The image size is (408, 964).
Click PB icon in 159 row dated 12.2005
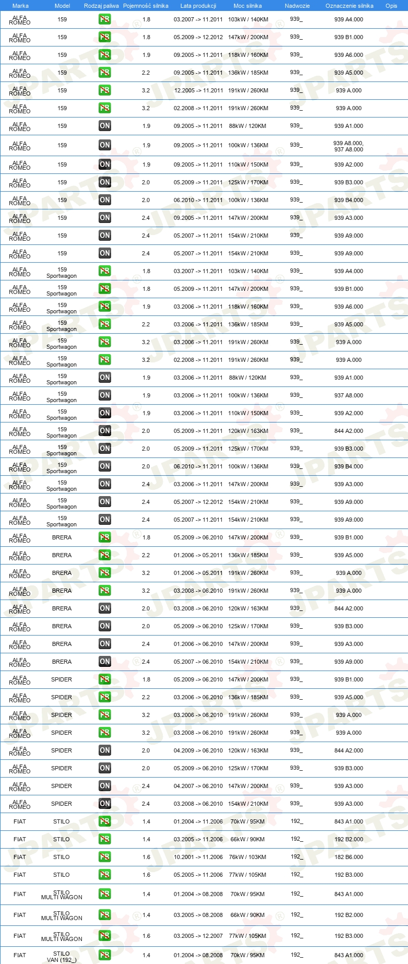pyautogui.click(x=105, y=90)
